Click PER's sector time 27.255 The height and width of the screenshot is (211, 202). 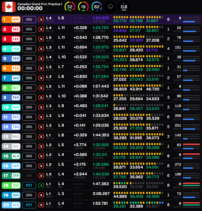[x=120, y=99]
